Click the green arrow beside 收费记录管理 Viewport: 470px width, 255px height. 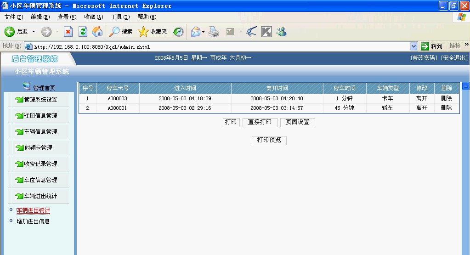[19, 164]
